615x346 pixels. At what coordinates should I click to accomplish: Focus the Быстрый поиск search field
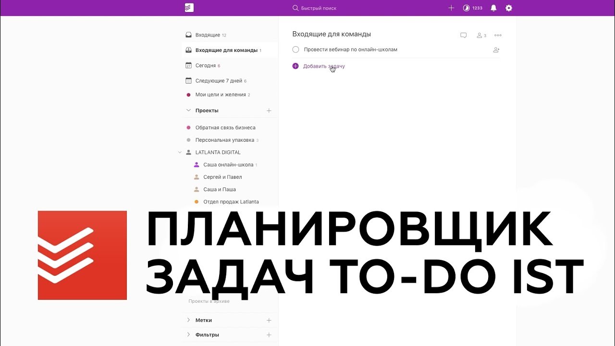(x=314, y=8)
